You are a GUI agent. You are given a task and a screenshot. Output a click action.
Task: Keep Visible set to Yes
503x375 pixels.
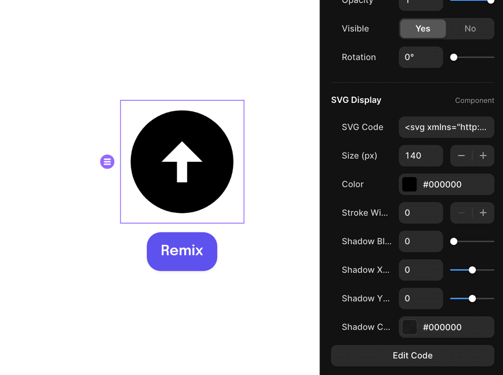click(x=422, y=29)
